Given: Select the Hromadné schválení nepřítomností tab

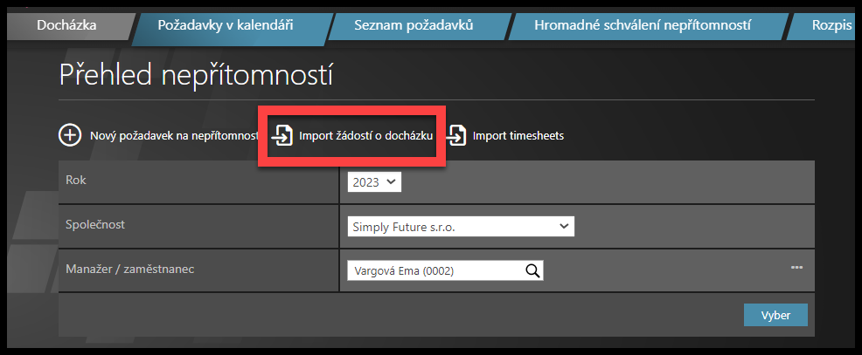Looking at the screenshot, I should tap(642, 25).
